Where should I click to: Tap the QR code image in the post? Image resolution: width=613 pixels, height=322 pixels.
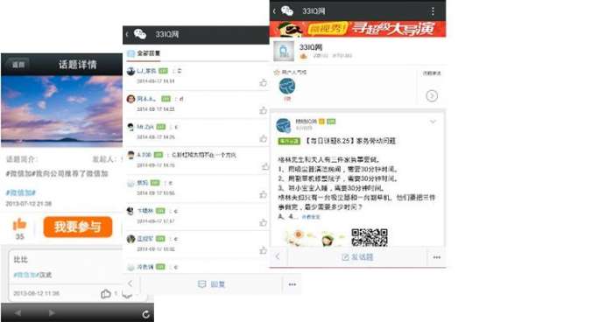pos(370,237)
